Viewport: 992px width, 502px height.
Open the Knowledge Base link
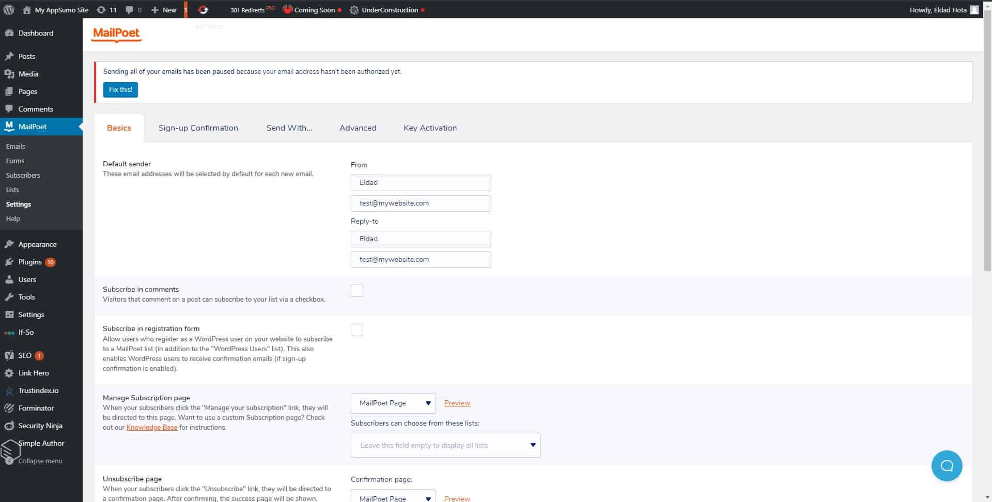coord(152,428)
